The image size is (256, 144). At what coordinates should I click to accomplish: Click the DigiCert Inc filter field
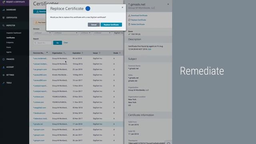118,33
